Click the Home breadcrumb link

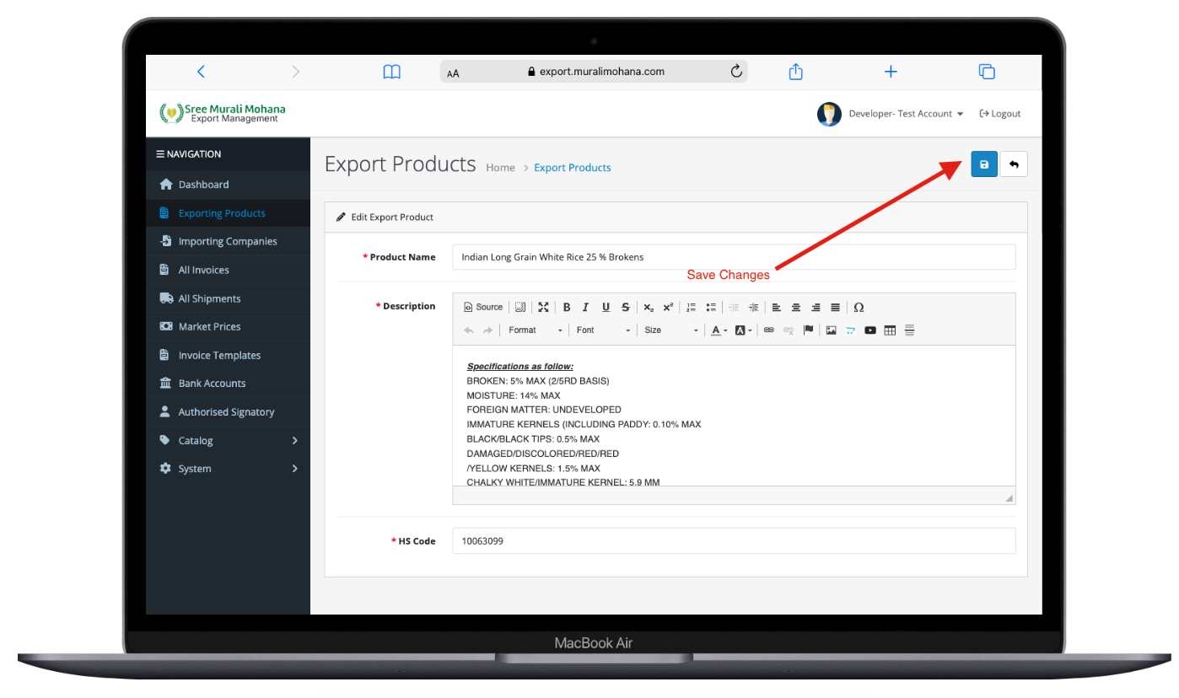[500, 167]
